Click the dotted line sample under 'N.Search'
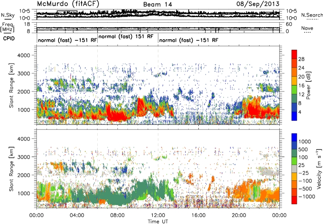Image resolution: width=323 pixels, height=224 pixels. (x=312, y=19)
